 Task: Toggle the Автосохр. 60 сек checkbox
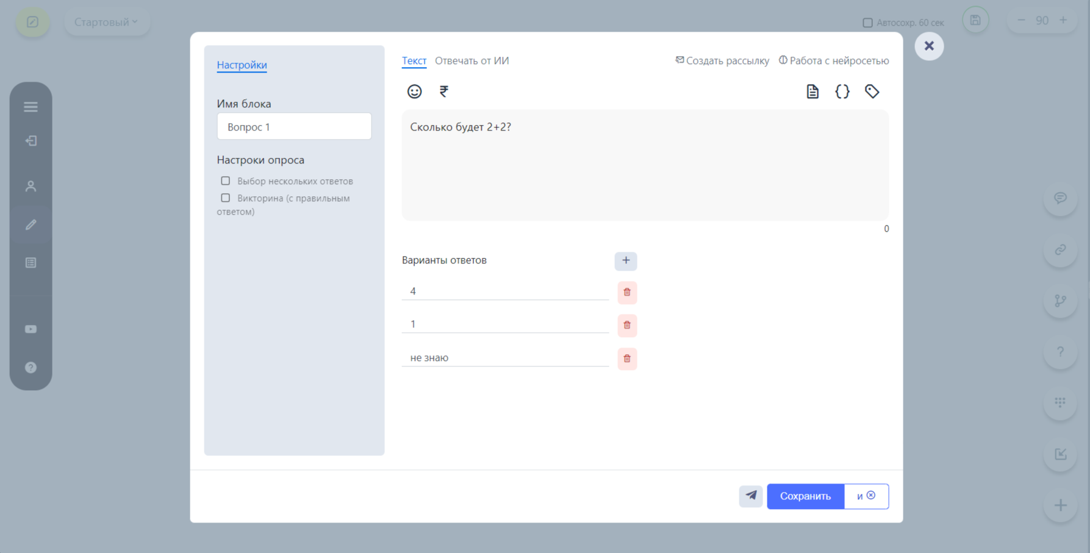coord(867,23)
